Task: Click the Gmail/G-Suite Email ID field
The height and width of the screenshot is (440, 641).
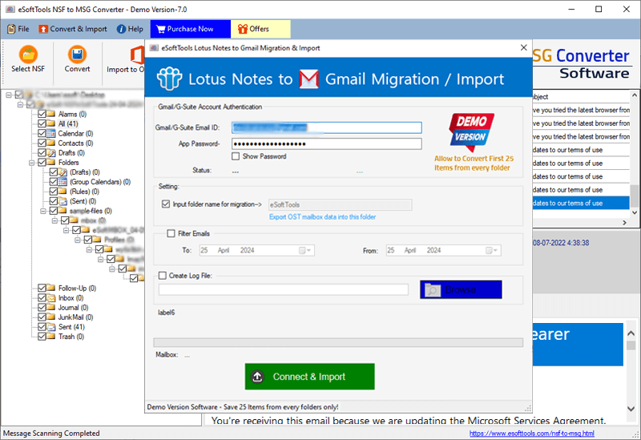Action: (326, 127)
